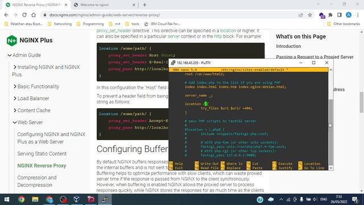Open the PuTTY taskbar icon
364x205 pixels.
click(x=105, y=199)
